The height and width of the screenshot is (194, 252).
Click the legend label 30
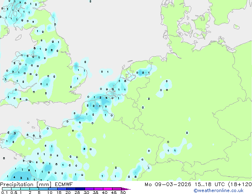point(86,192)
